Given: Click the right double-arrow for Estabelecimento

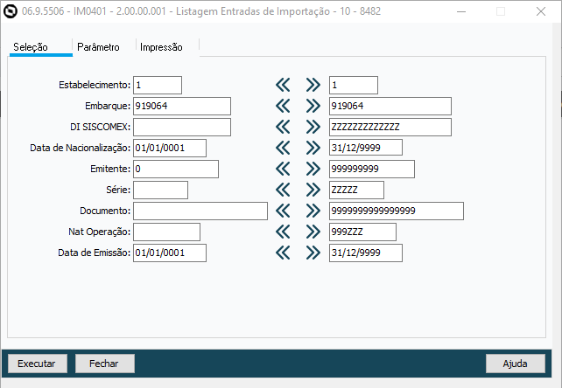Looking at the screenshot, I should pyautogui.click(x=313, y=85).
